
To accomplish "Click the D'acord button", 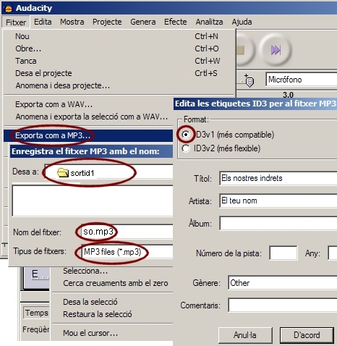I will (307, 335).
